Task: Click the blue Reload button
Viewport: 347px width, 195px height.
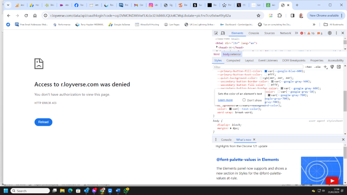Action: [x=43, y=122]
